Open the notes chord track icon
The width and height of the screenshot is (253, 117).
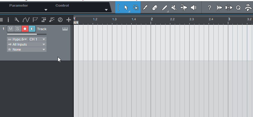click(52, 20)
